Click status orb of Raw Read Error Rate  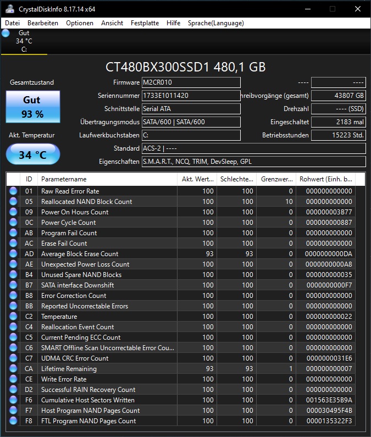[13, 191]
